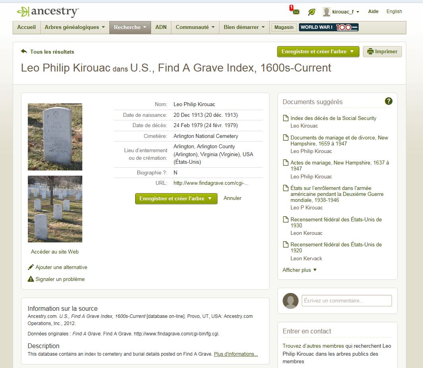Click the Aide help link

373,11
